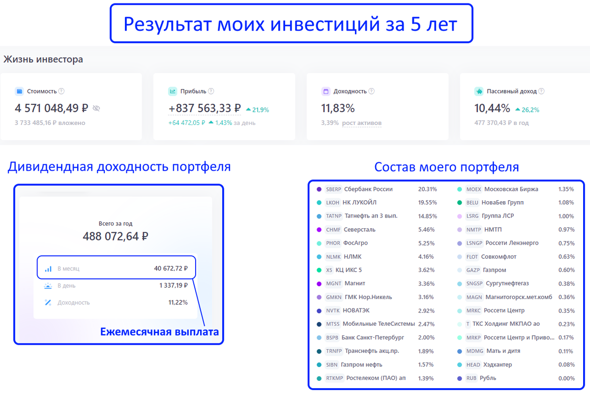The width and height of the screenshot is (590, 396).
Task: Click the NLMK ticker badge
Action: pyautogui.click(x=333, y=256)
